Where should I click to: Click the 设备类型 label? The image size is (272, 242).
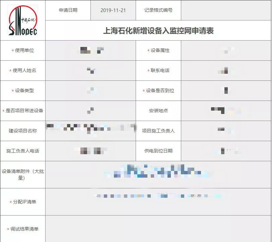click(x=24, y=90)
